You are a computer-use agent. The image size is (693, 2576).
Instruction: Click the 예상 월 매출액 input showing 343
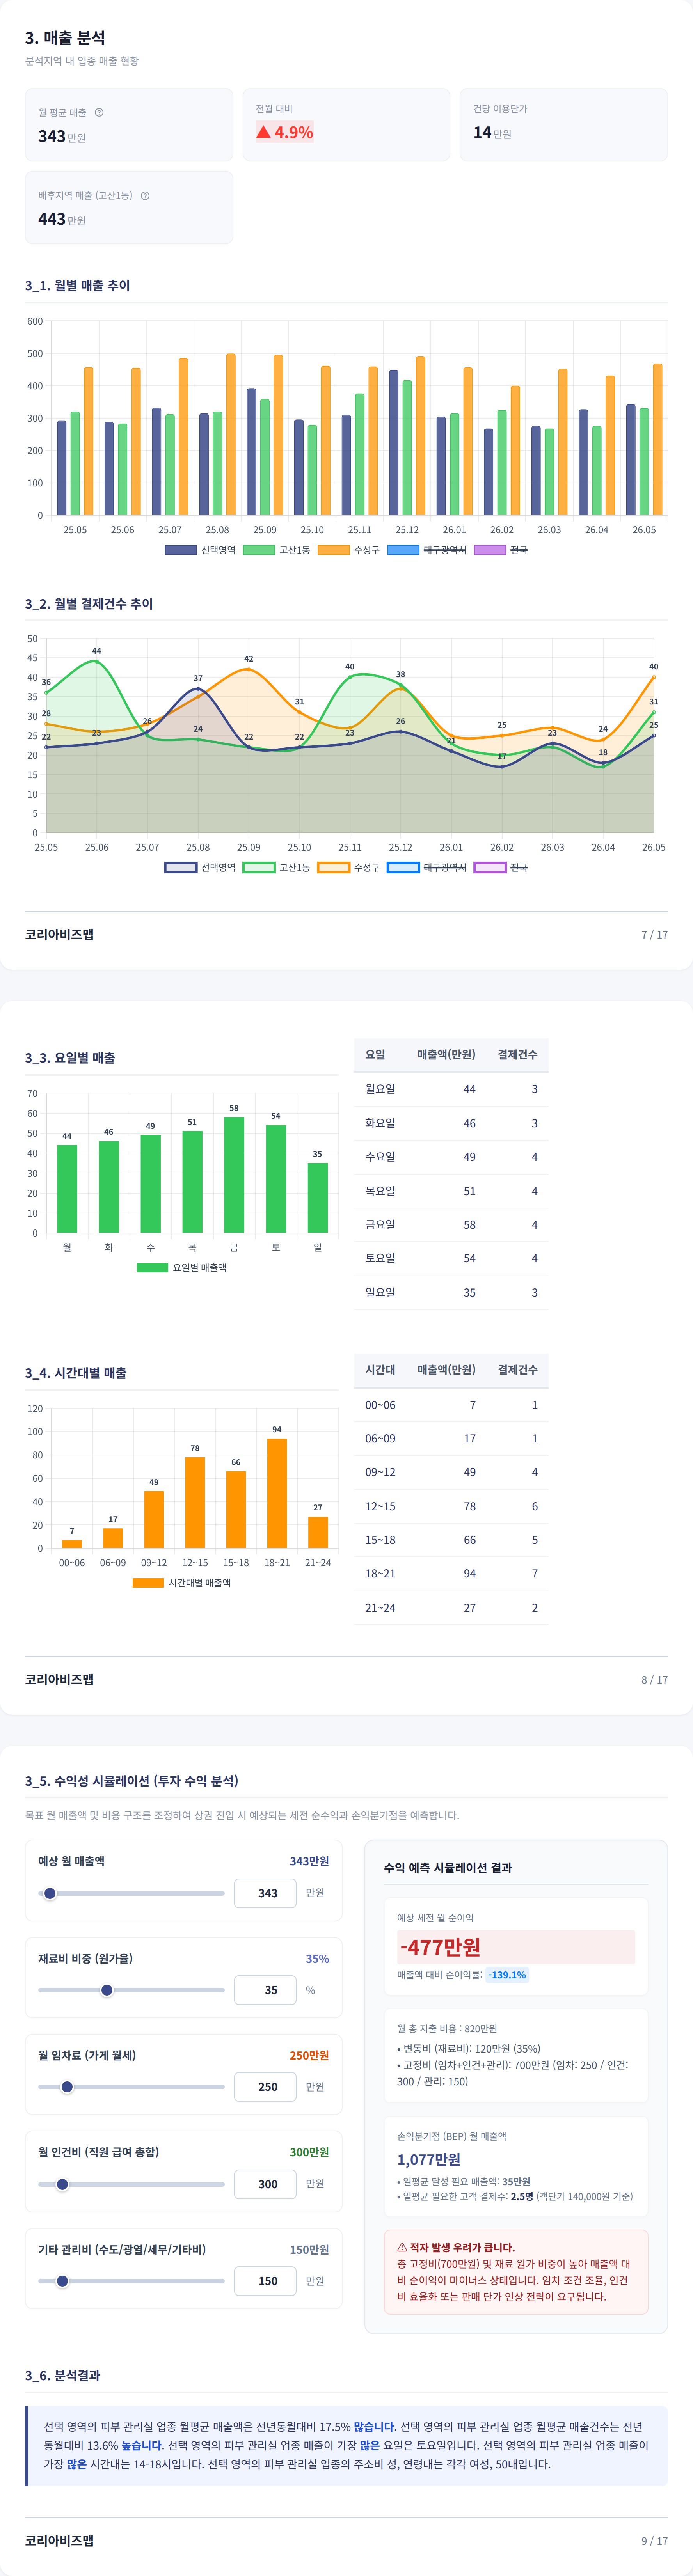[265, 1893]
